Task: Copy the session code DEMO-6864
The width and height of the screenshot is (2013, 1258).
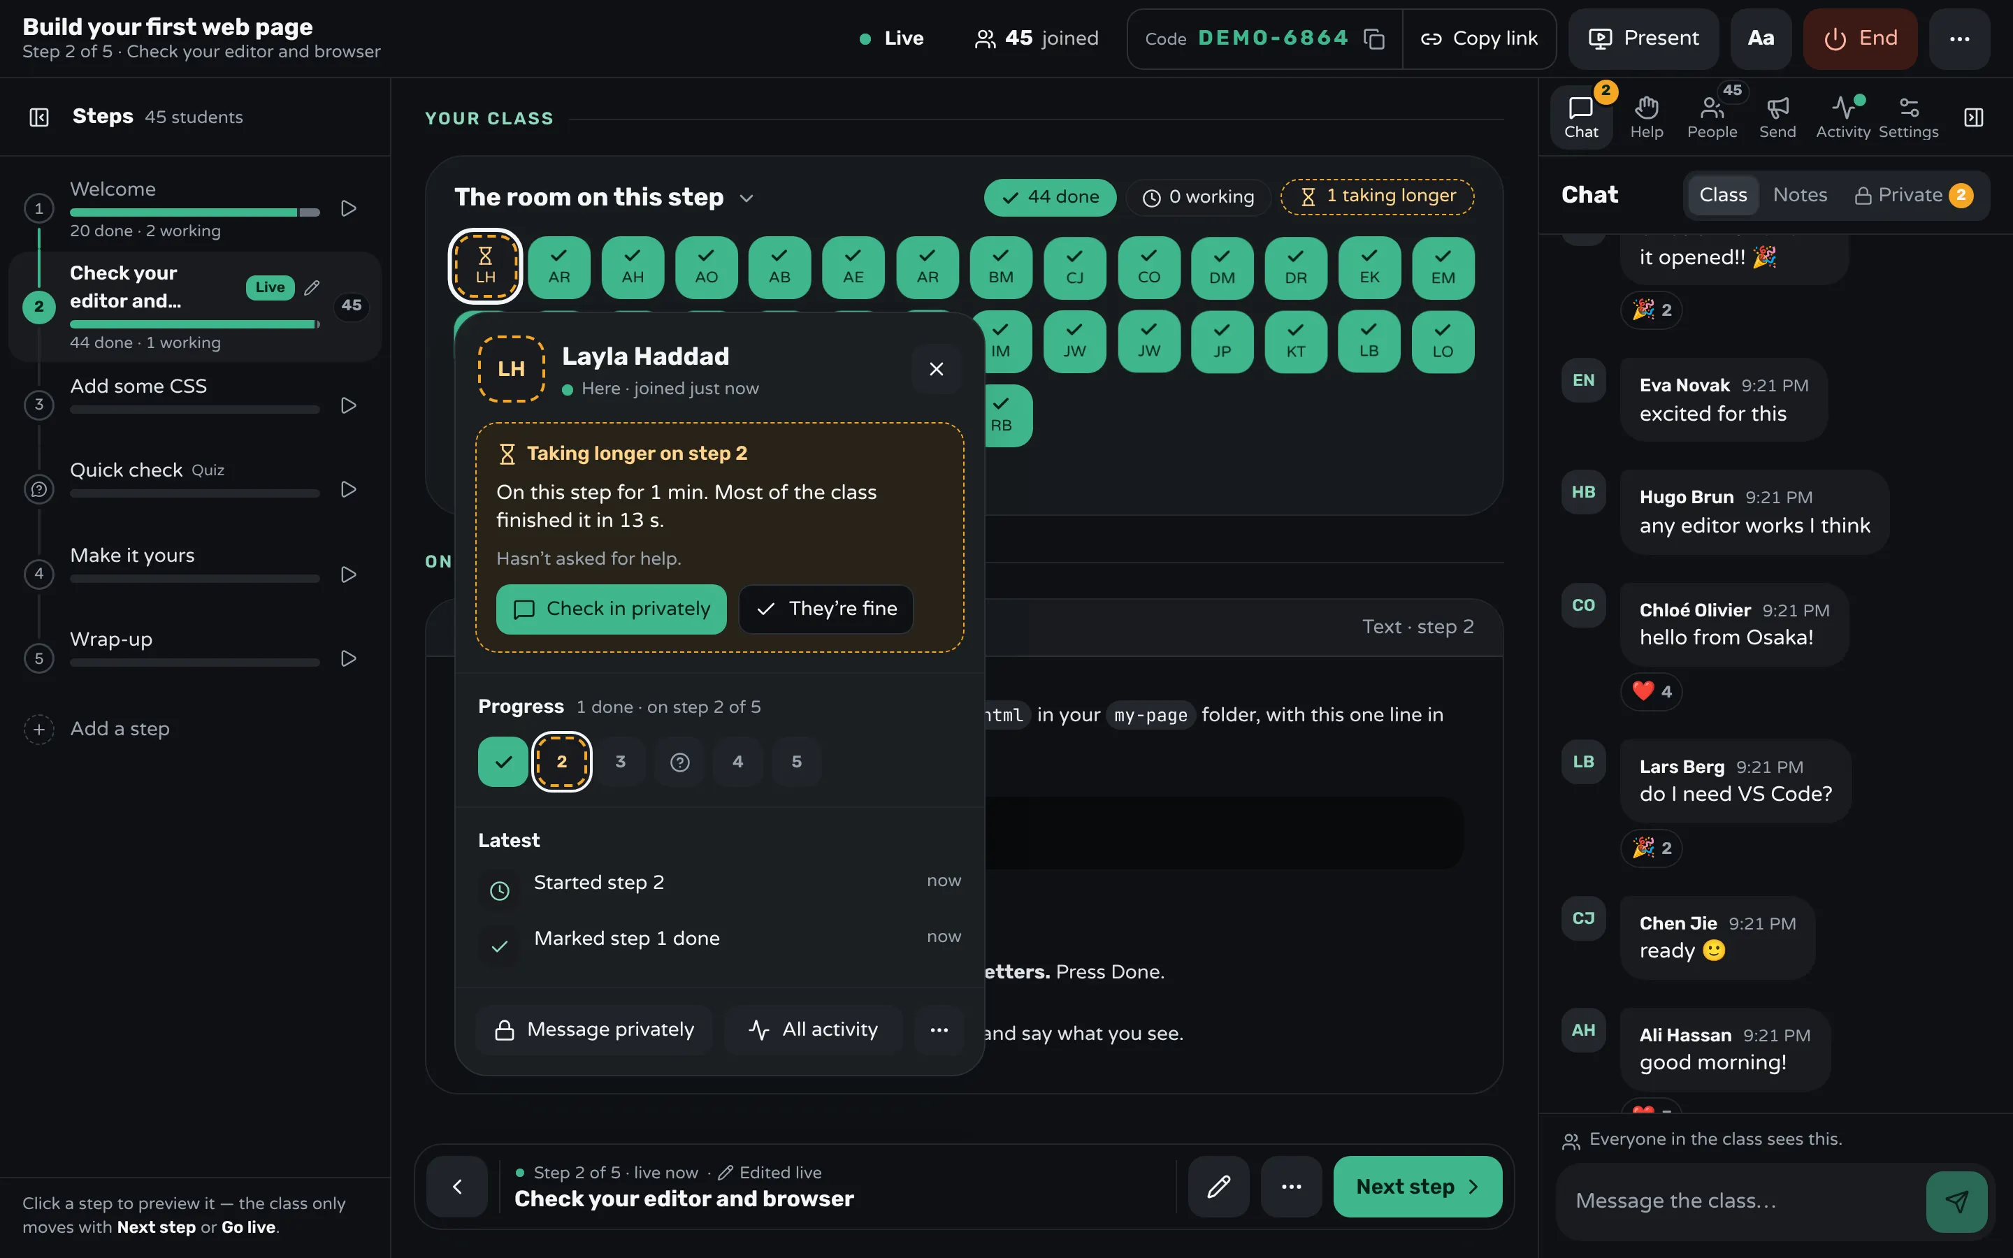Action: 1374,39
